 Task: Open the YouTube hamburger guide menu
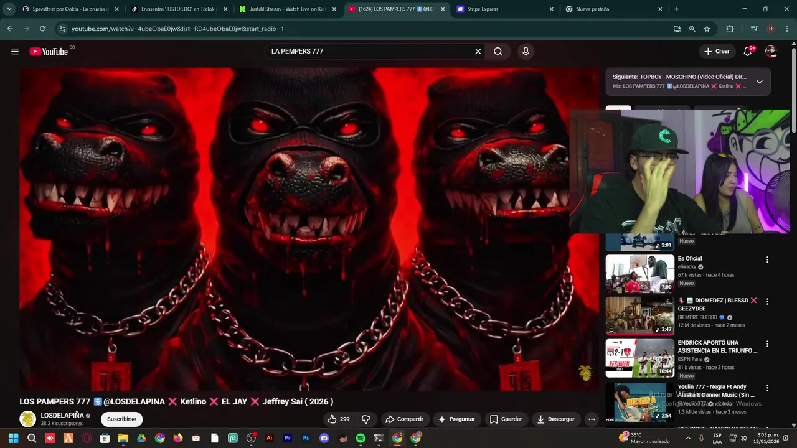(15, 52)
